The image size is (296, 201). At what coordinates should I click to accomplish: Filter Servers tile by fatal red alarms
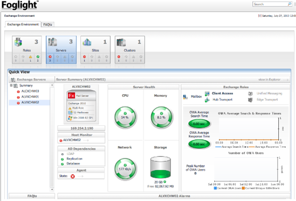click(x=50, y=57)
